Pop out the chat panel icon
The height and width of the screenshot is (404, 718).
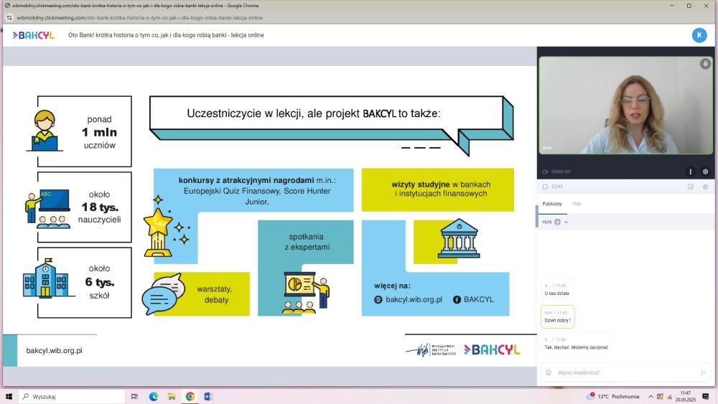[x=691, y=187]
